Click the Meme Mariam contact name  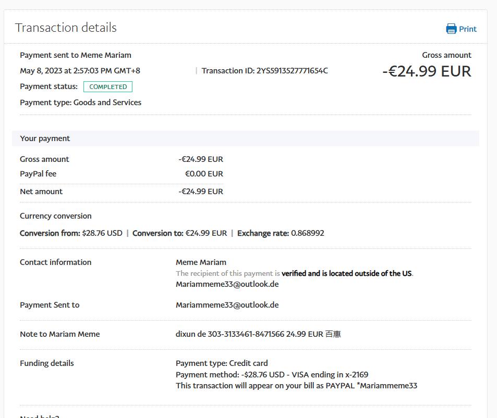201,262
